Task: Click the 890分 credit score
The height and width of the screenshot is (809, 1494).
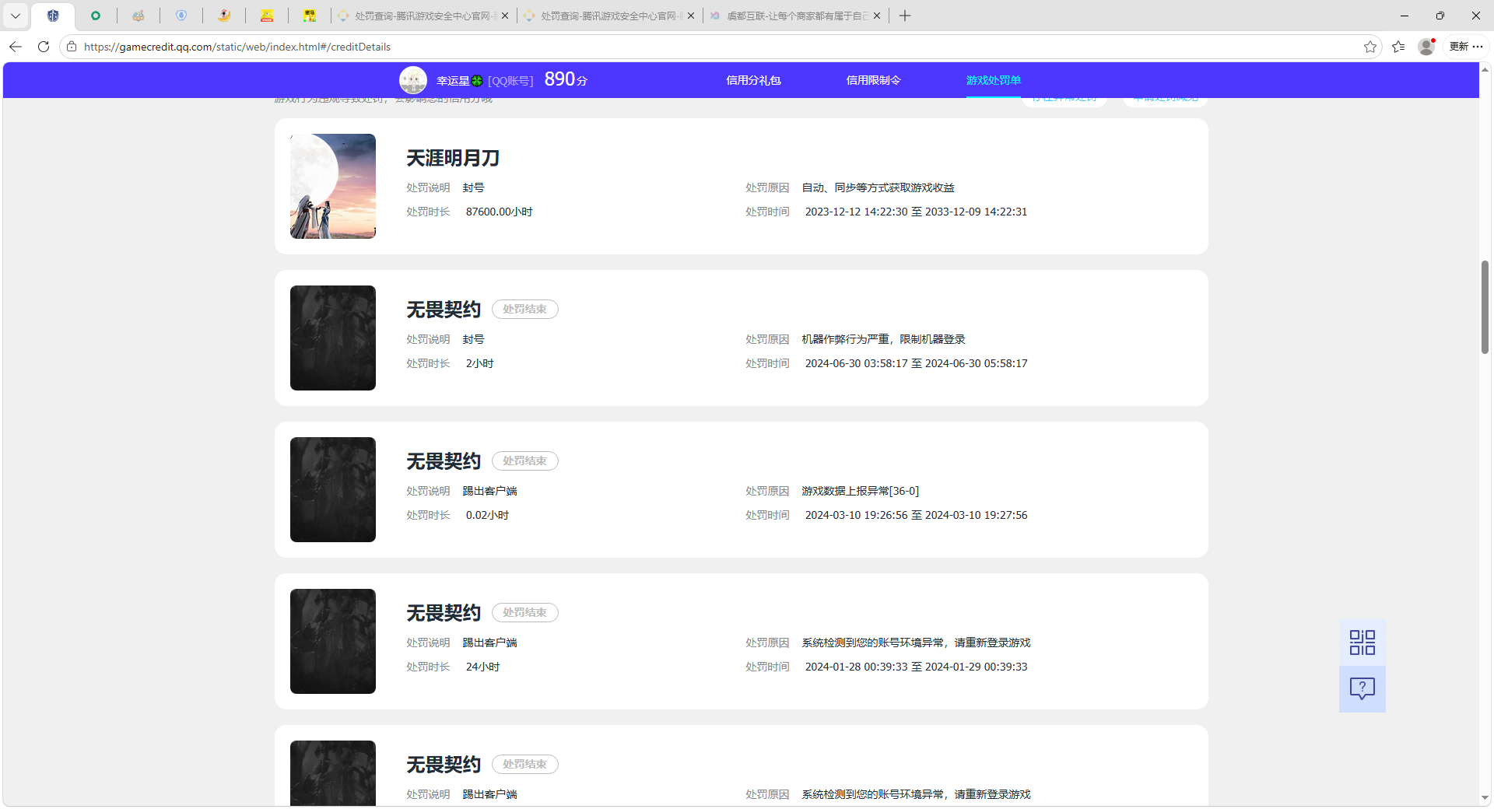Action: click(x=566, y=79)
